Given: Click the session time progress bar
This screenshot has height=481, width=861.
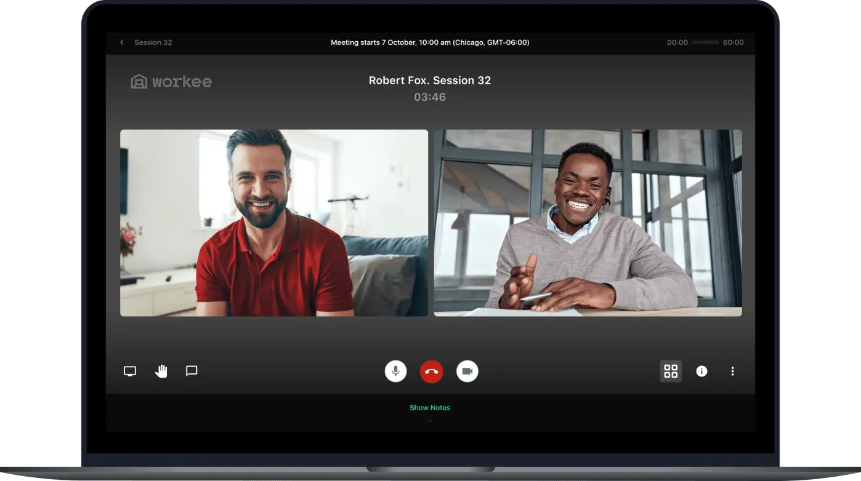Looking at the screenshot, I should click(705, 42).
